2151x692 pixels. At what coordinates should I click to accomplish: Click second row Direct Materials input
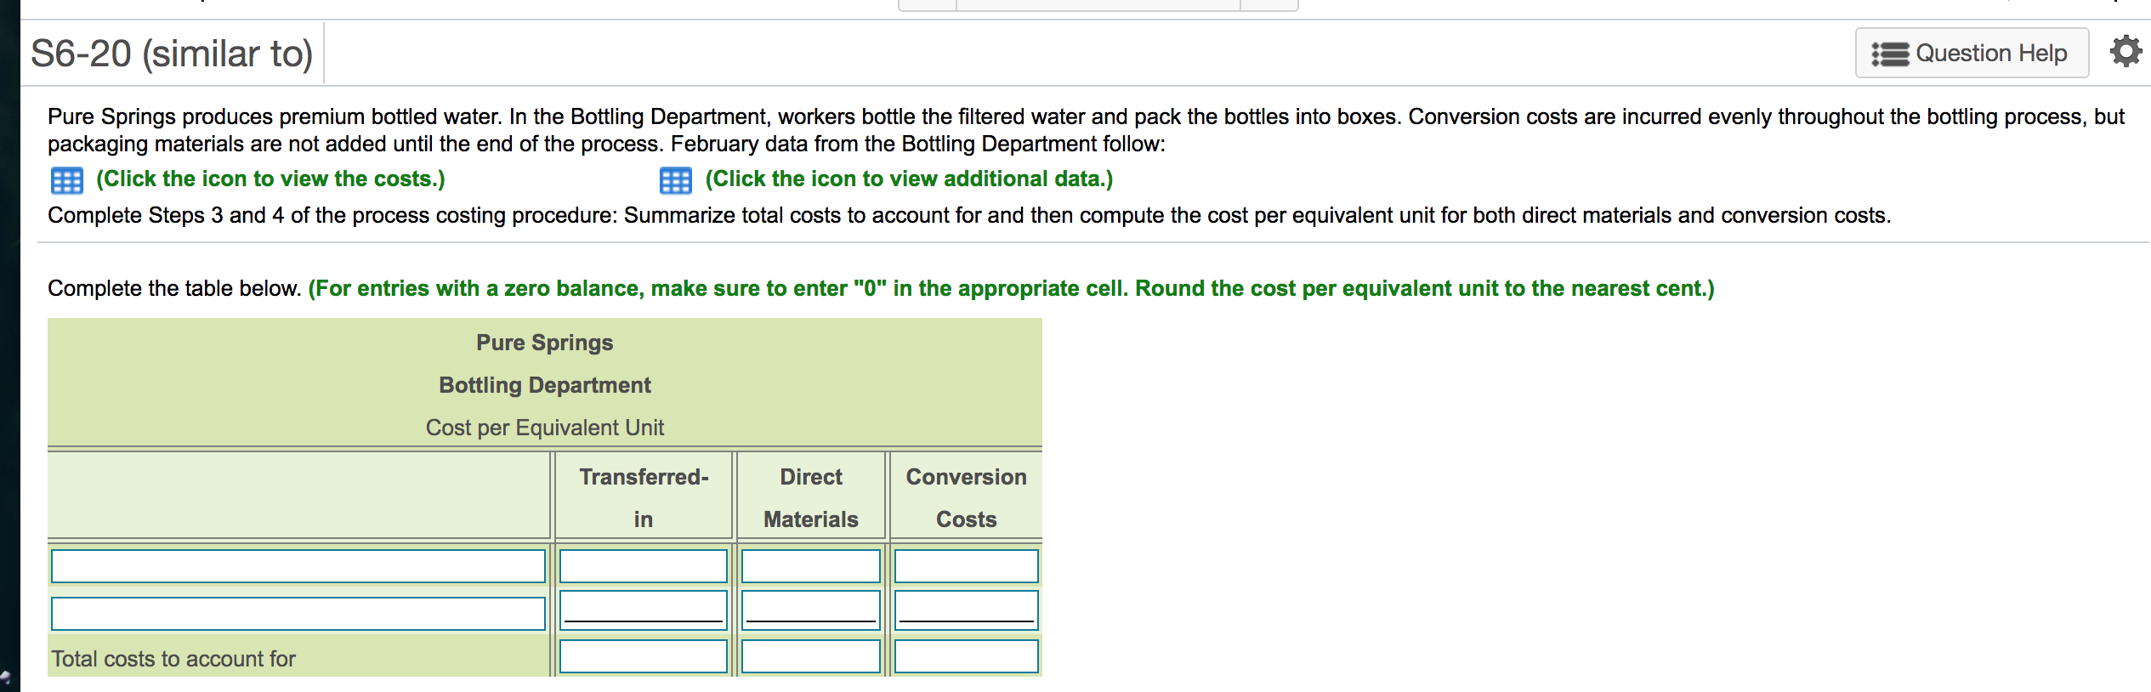pos(811,610)
